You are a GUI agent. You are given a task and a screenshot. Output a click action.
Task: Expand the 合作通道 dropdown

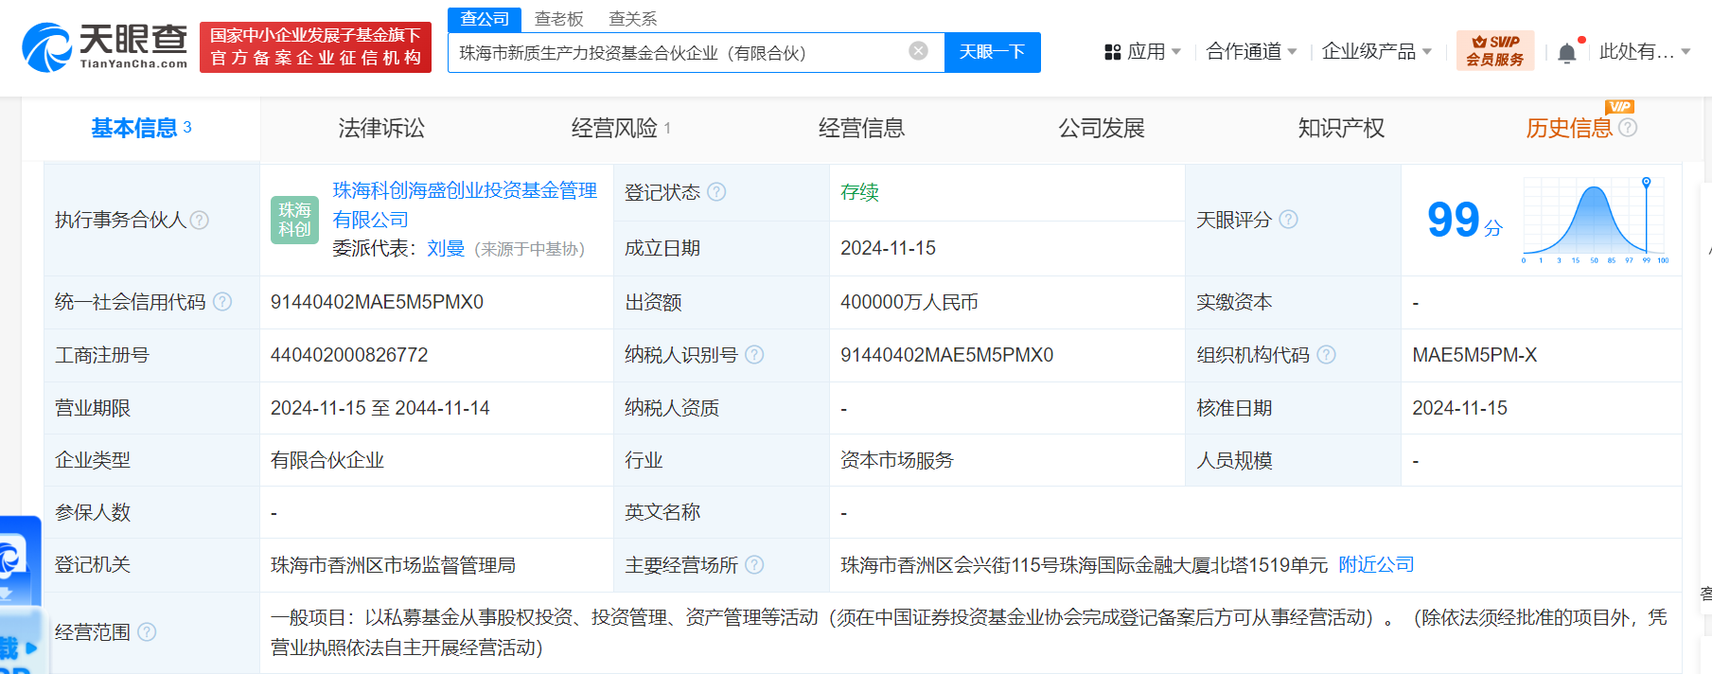[1250, 52]
